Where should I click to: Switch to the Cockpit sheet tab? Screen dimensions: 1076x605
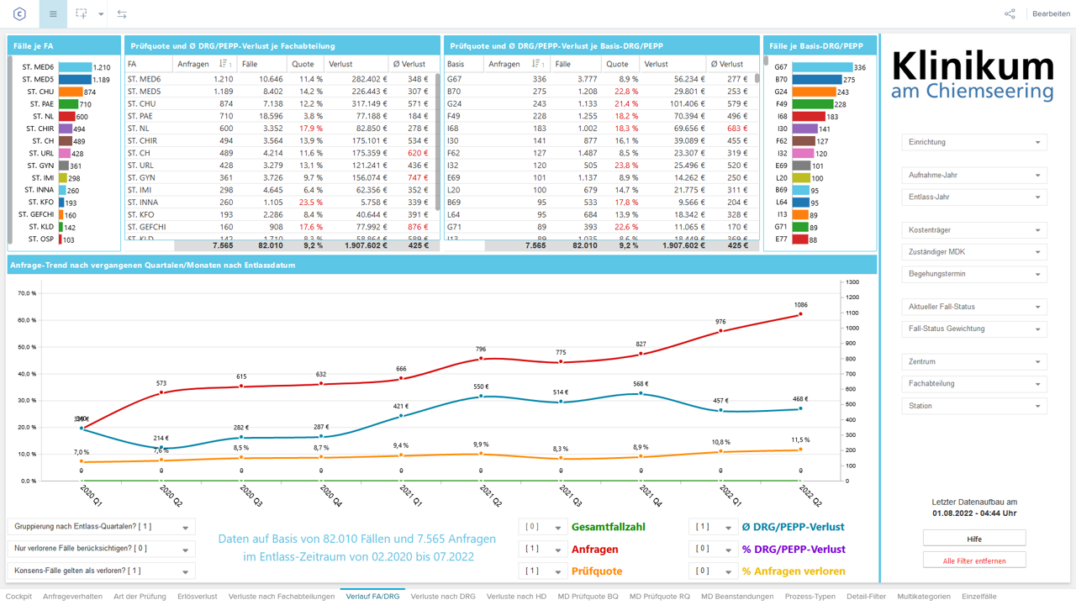tap(18, 597)
